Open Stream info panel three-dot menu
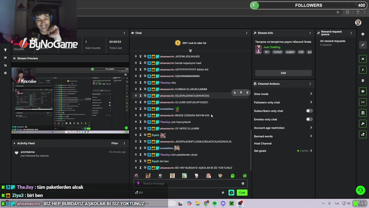This screenshot has width=369, height=208. [x=310, y=33]
